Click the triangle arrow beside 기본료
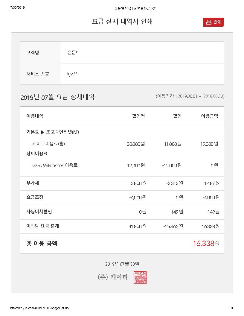The width and height of the screenshot is (244, 316). (42, 132)
